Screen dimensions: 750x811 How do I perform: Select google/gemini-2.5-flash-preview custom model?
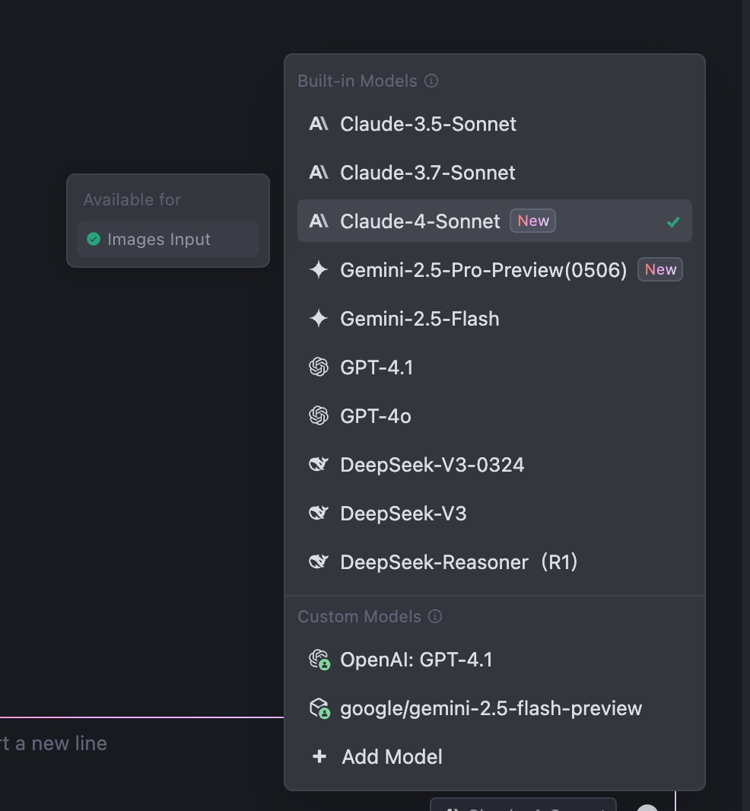494,708
